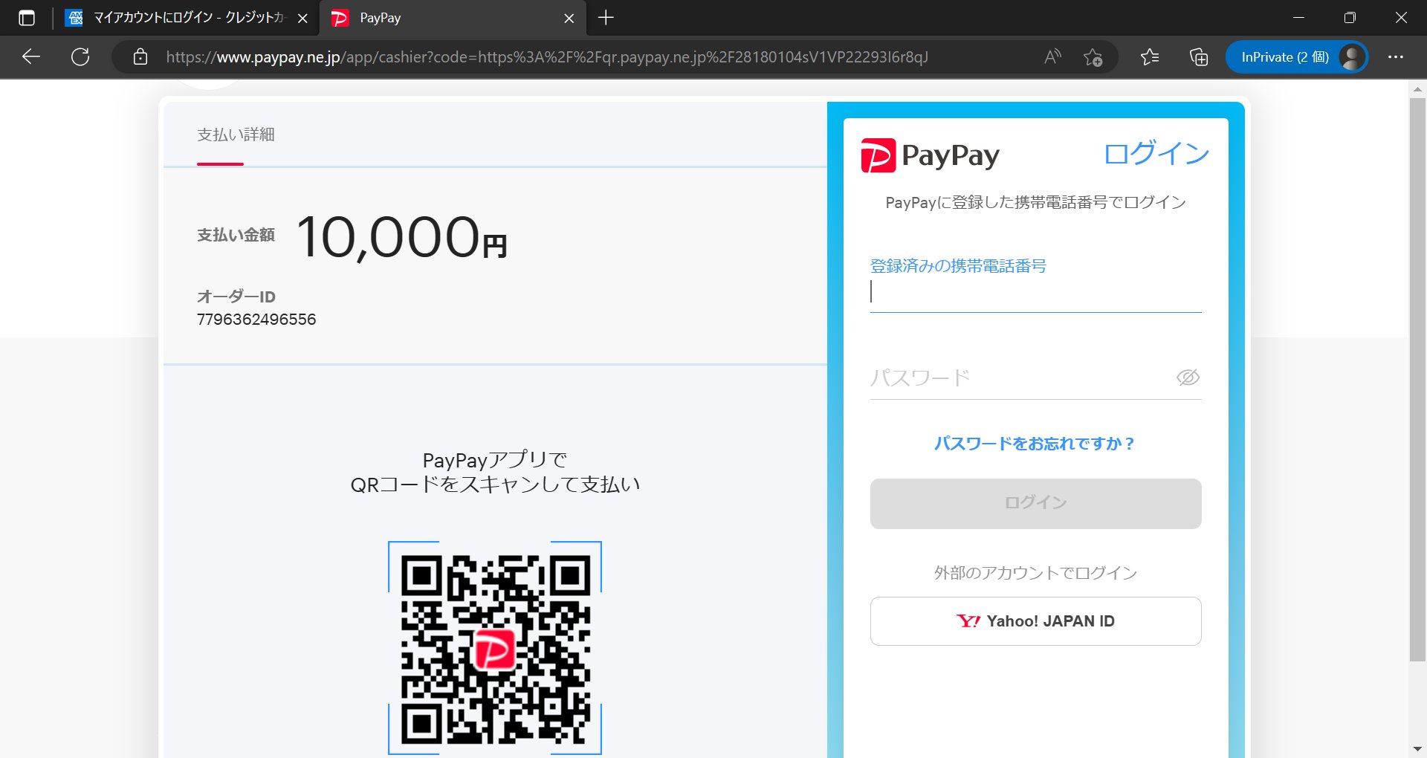Reload the PayPay page
1427x758 pixels.
(x=80, y=57)
